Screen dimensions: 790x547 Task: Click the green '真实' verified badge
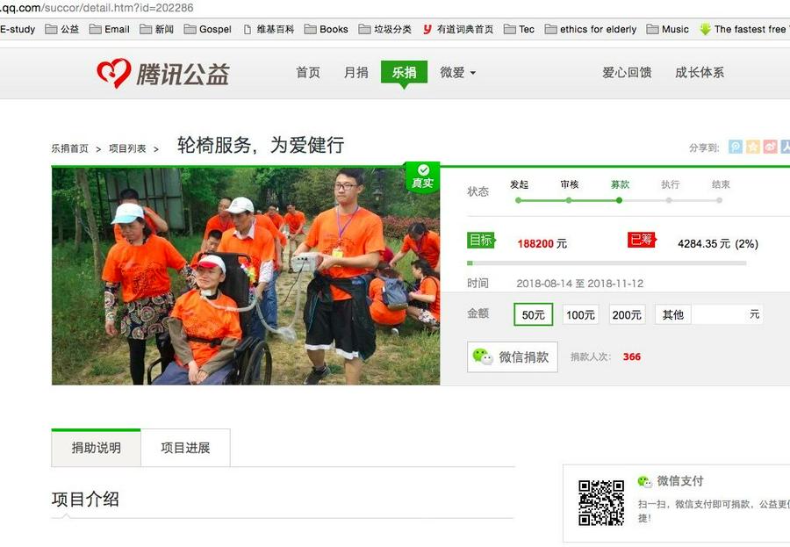pyautogui.click(x=422, y=176)
